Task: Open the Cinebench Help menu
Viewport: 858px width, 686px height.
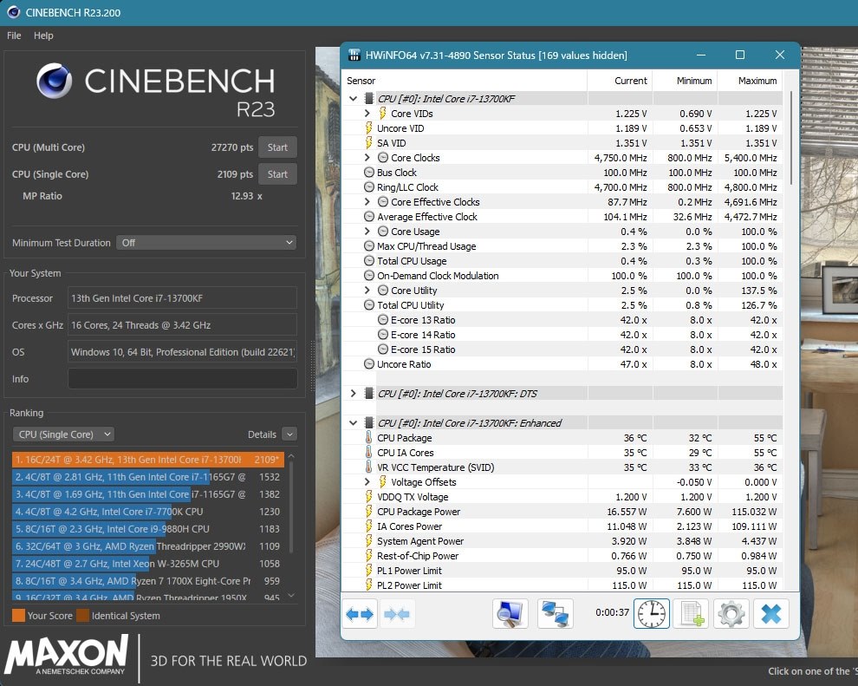Action: tap(43, 35)
